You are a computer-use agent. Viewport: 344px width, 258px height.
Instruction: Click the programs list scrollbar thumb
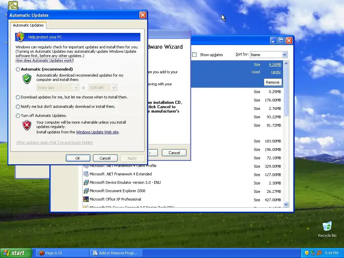point(286,91)
